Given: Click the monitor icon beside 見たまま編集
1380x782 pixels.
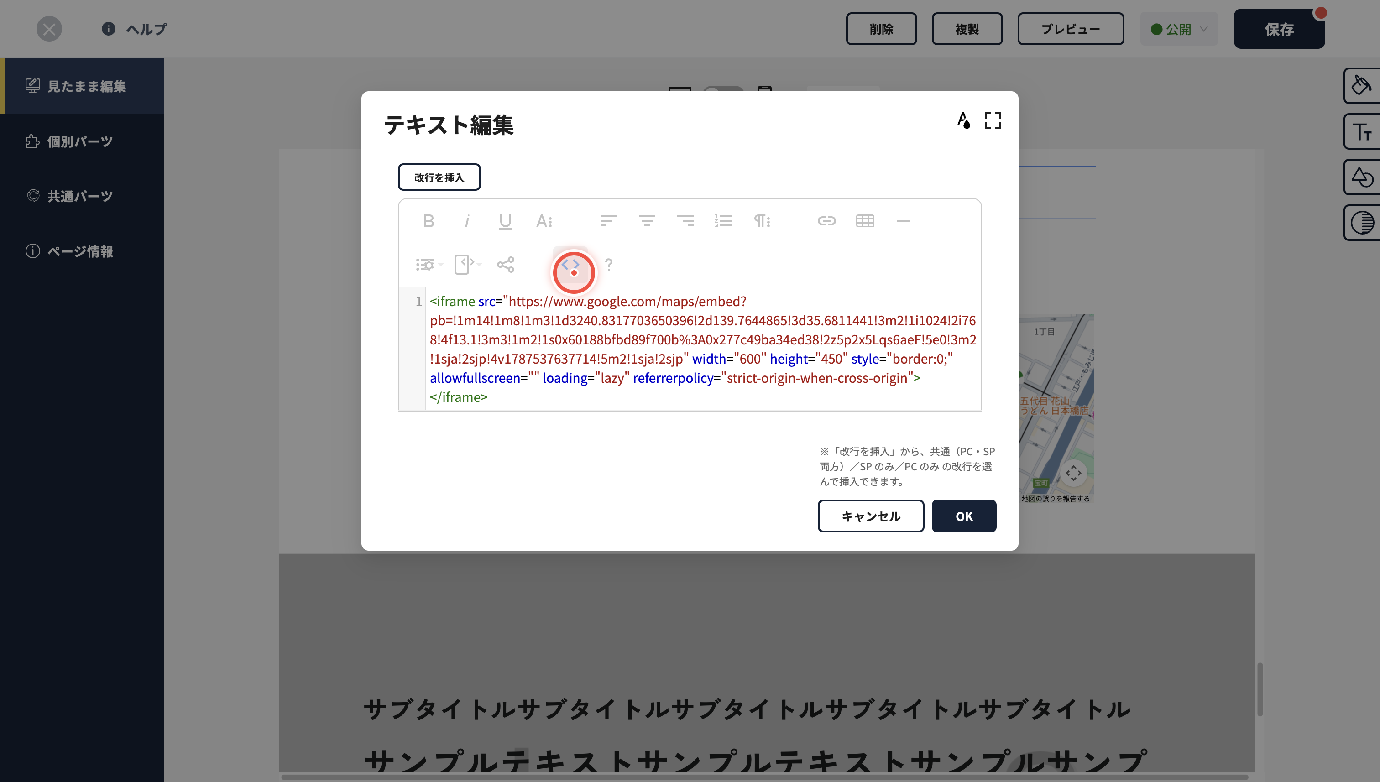Looking at the screenshot, I should point(32,86).
